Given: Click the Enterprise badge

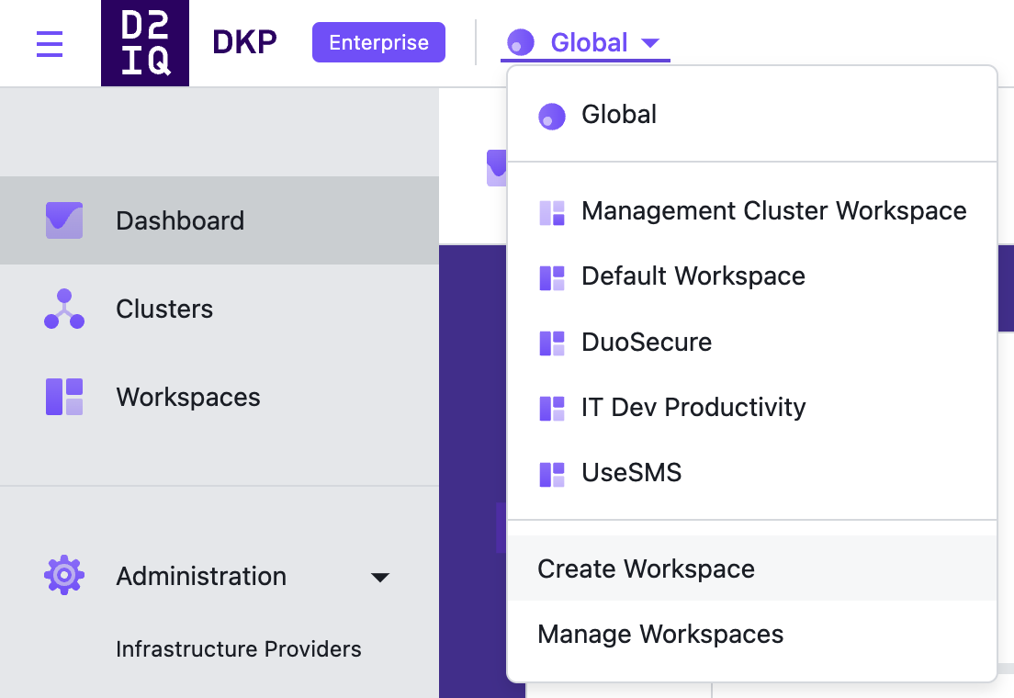Looking at the screenshot, I should pos(378,42).
